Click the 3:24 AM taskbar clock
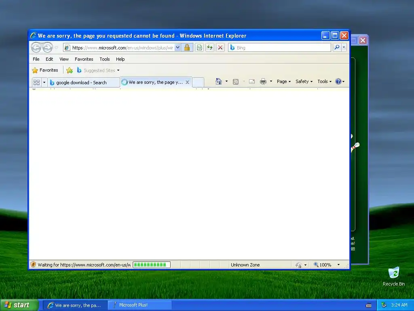The width and height of the screenshot is (414, 311). [399, 305]
